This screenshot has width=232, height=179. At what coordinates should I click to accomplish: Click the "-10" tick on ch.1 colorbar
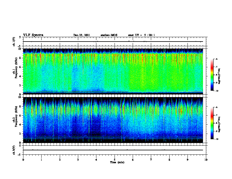tap(216, 91)
